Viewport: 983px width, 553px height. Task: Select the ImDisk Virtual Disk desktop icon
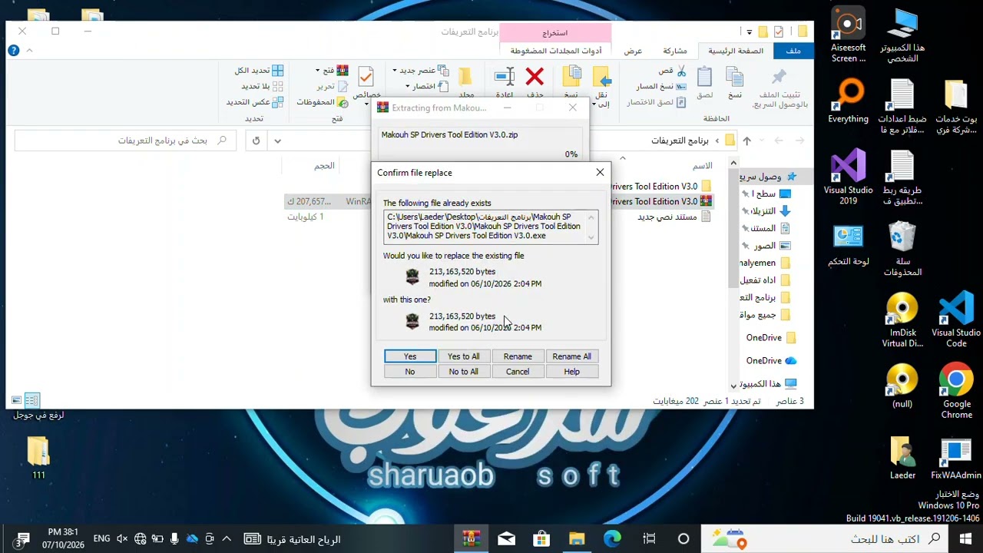pyautogui.click(x=902, y=320)
